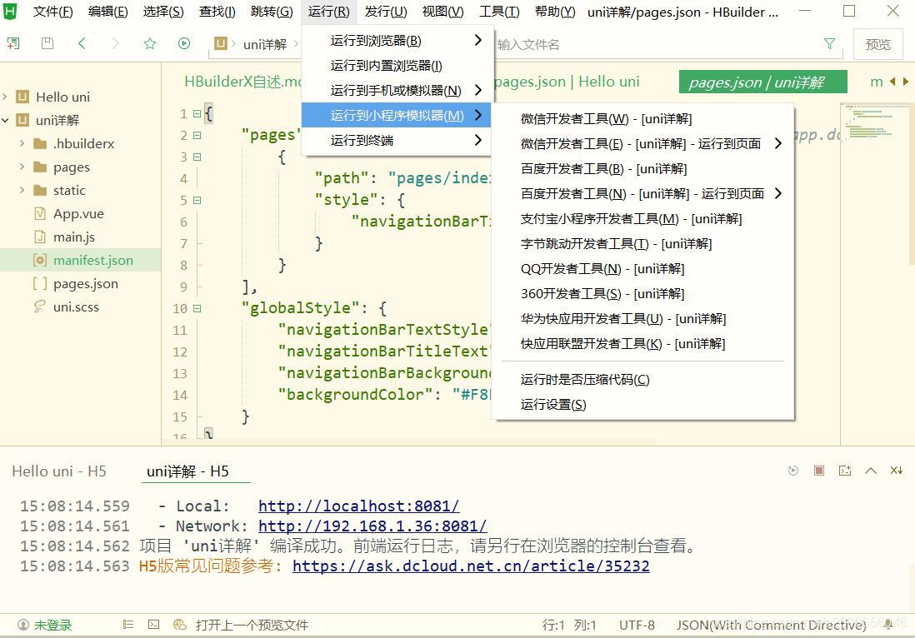The width and height of the screenshot is (915, 638).
Task: Open 运行设置
Action: 642,405
